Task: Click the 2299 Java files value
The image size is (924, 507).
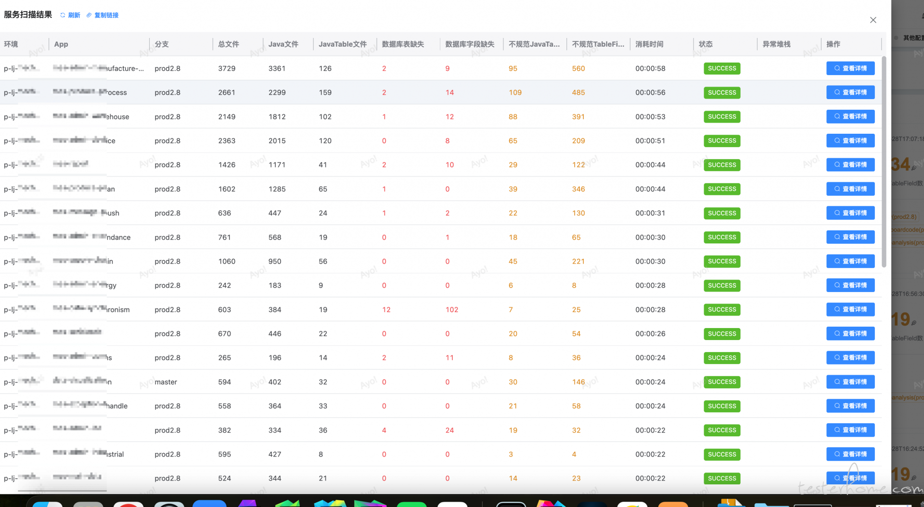Action: 277,92
